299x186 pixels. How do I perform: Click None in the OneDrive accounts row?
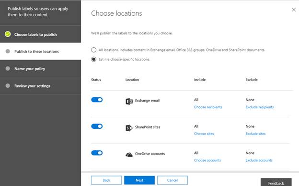click(250, 153)
